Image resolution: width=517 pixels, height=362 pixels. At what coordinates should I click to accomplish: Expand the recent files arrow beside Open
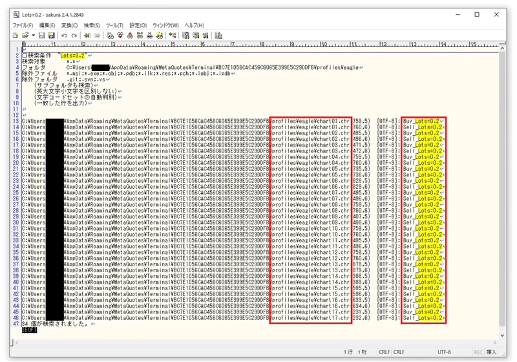[34, 36]
